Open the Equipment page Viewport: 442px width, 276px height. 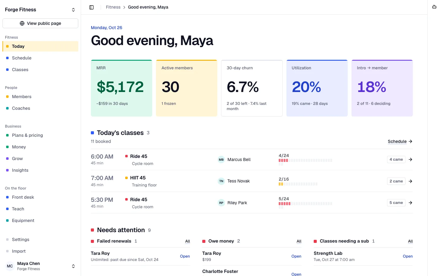point(40,220)
